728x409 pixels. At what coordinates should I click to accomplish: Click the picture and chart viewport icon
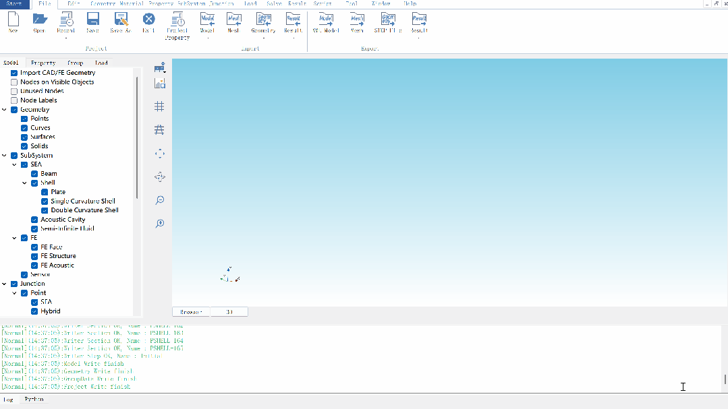[x=160, y=84]
